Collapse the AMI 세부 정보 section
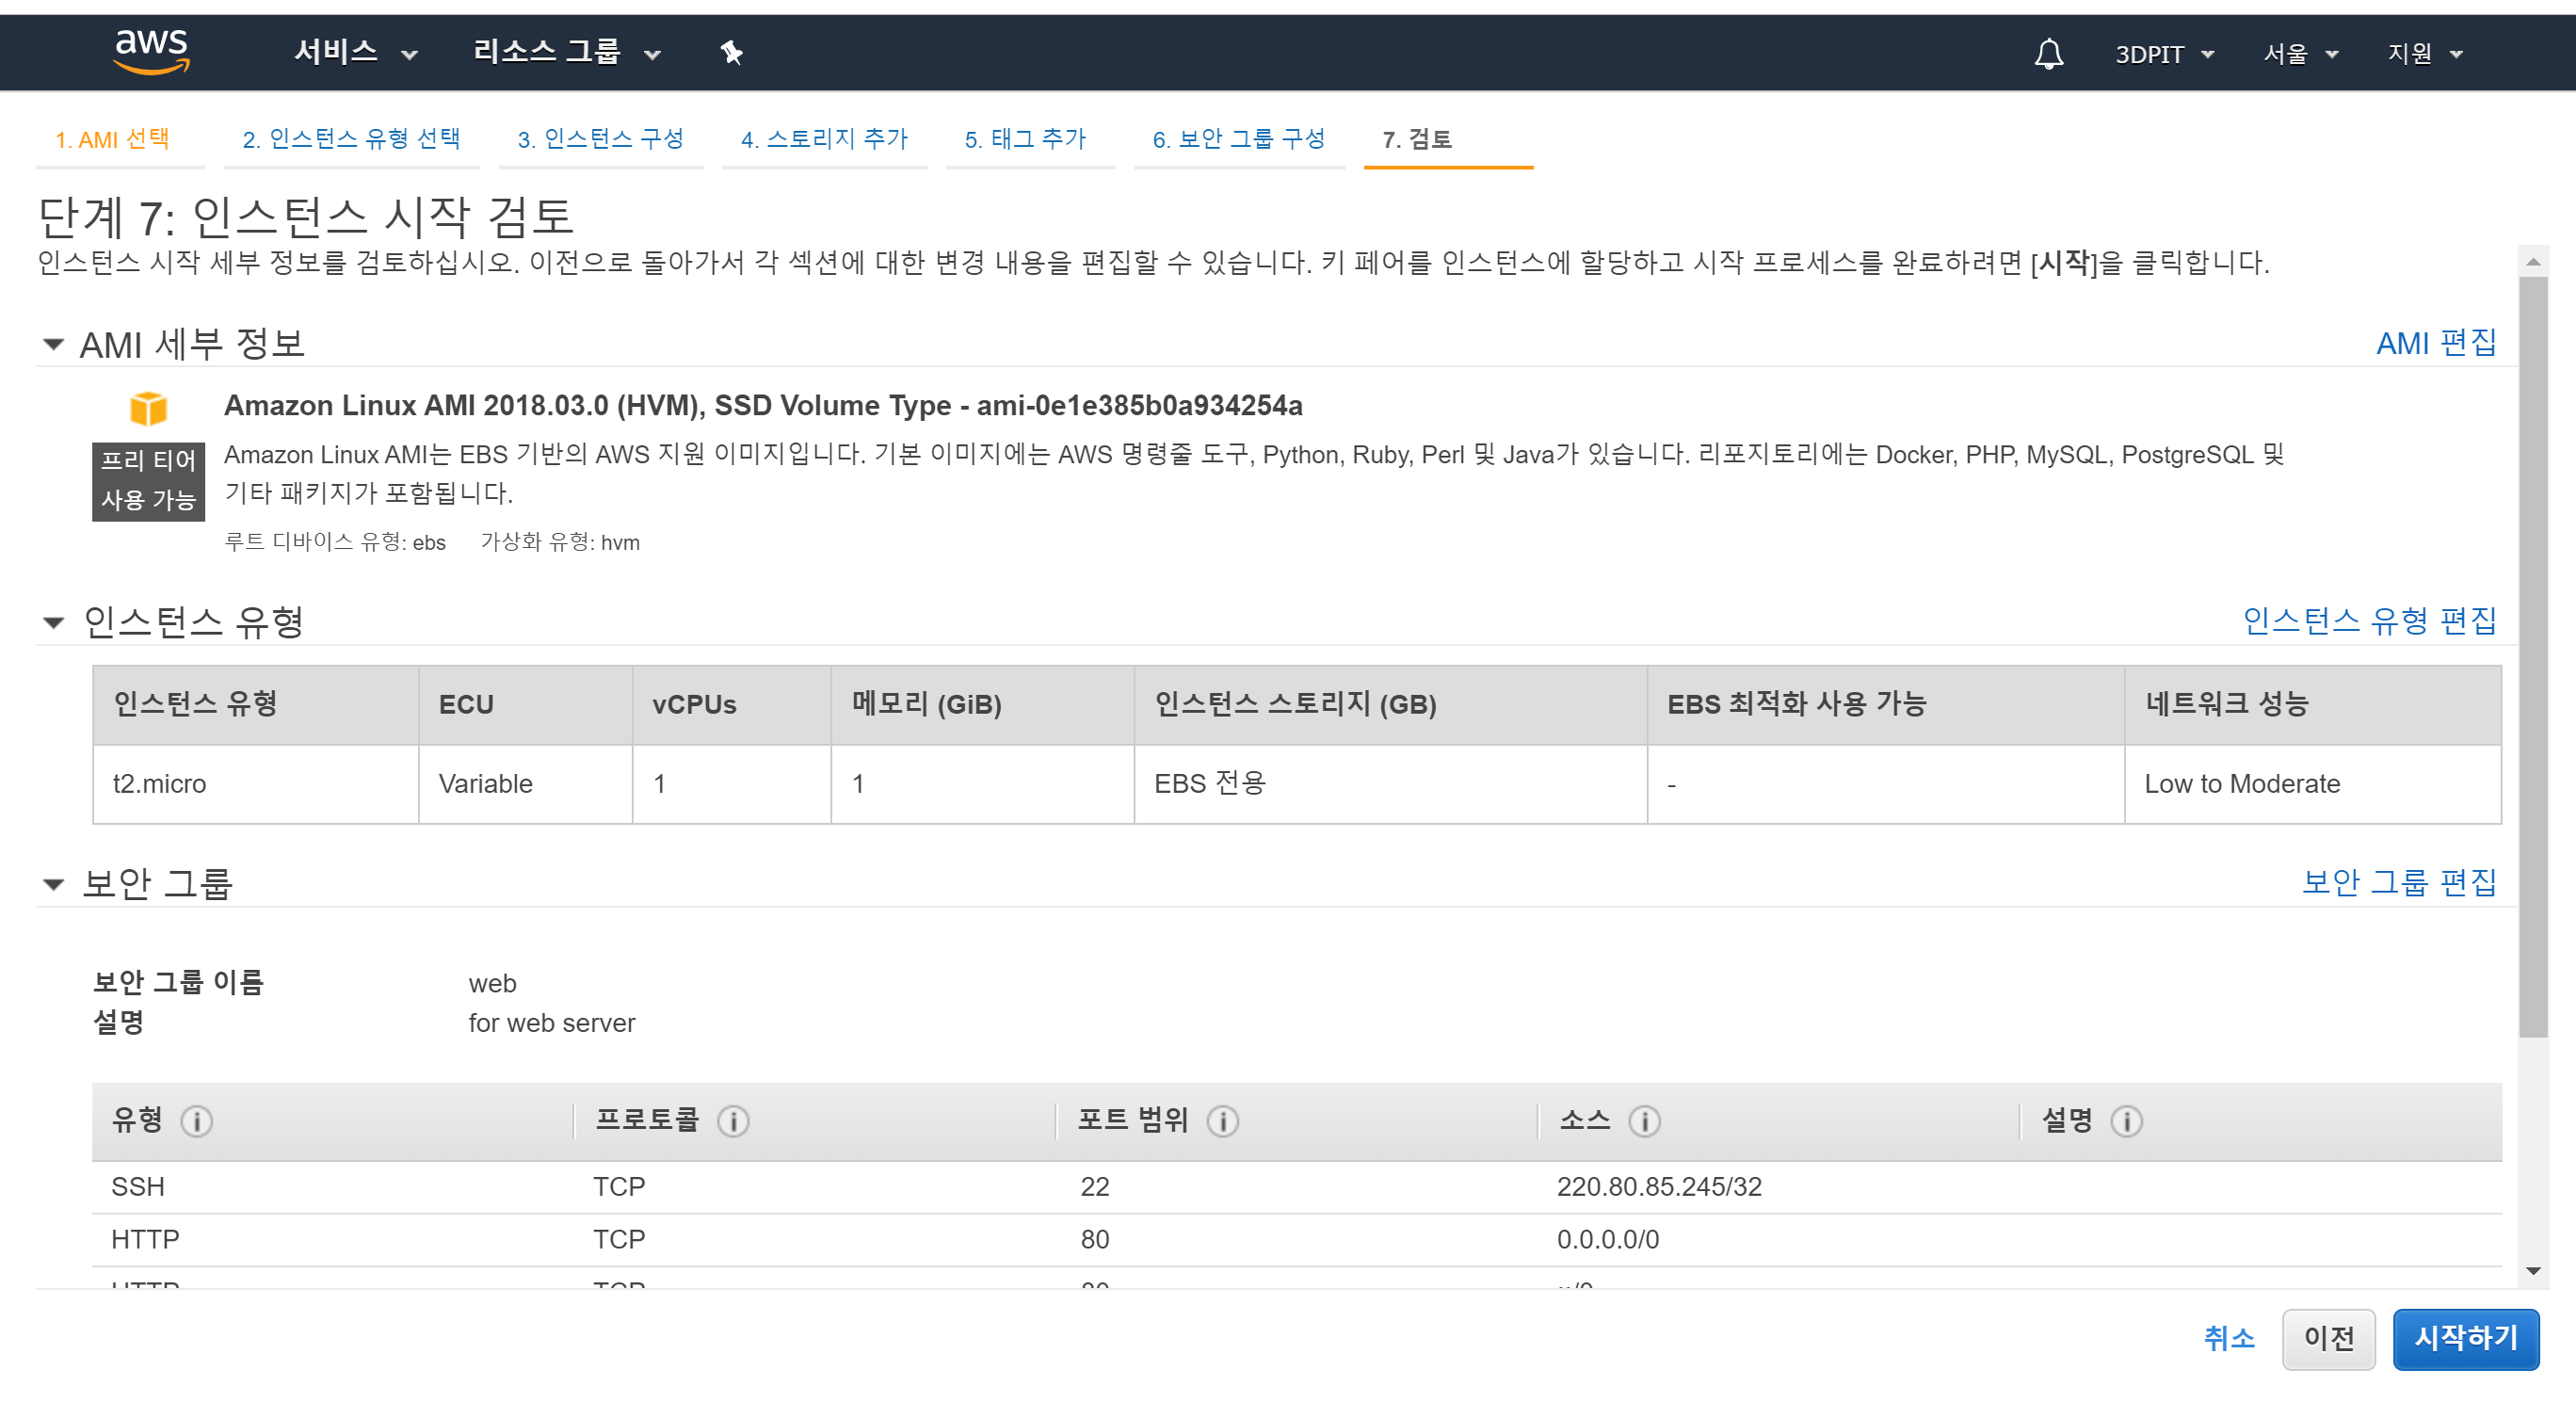The image size is (2576, 1402). coord(53,345)
